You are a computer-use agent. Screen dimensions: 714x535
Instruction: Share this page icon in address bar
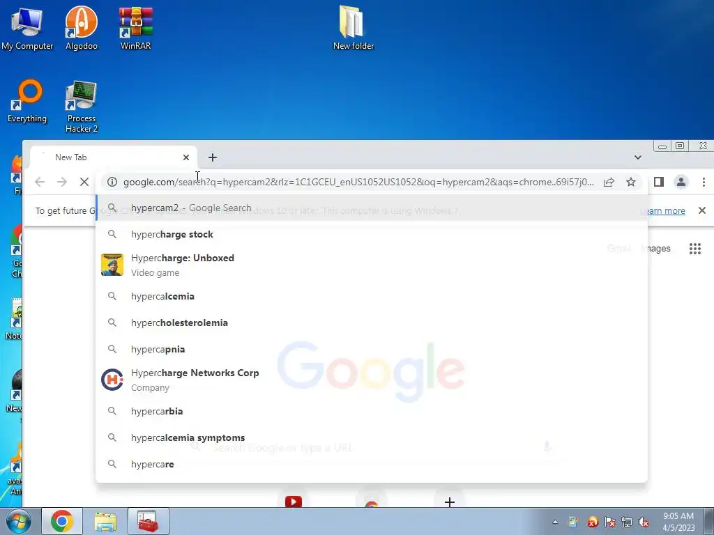(609, 182)
